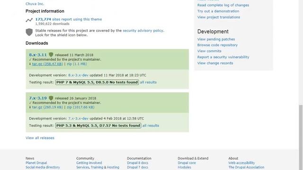Open Modules footer link
Image resolution: width=303 pixels, height=170 pixels.
click(184, 167)
